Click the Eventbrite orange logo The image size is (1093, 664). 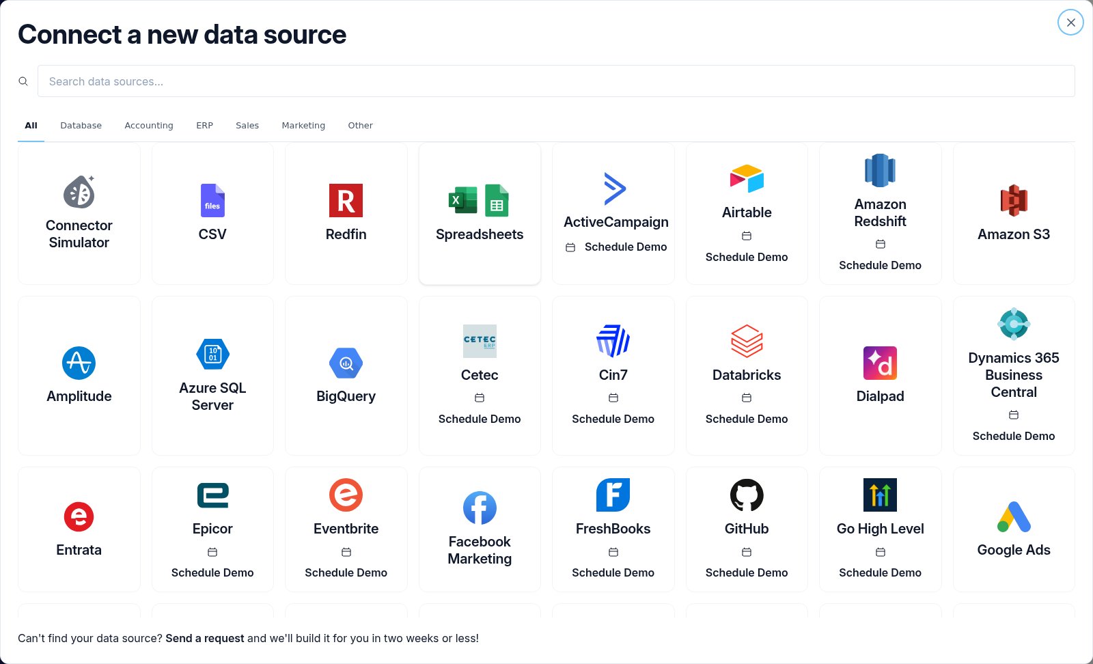pyautogui.click(x=346, y=495)
